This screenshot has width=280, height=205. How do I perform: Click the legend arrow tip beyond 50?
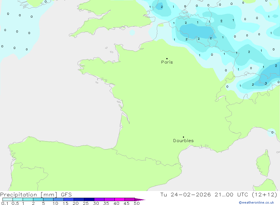coord(140,200)
